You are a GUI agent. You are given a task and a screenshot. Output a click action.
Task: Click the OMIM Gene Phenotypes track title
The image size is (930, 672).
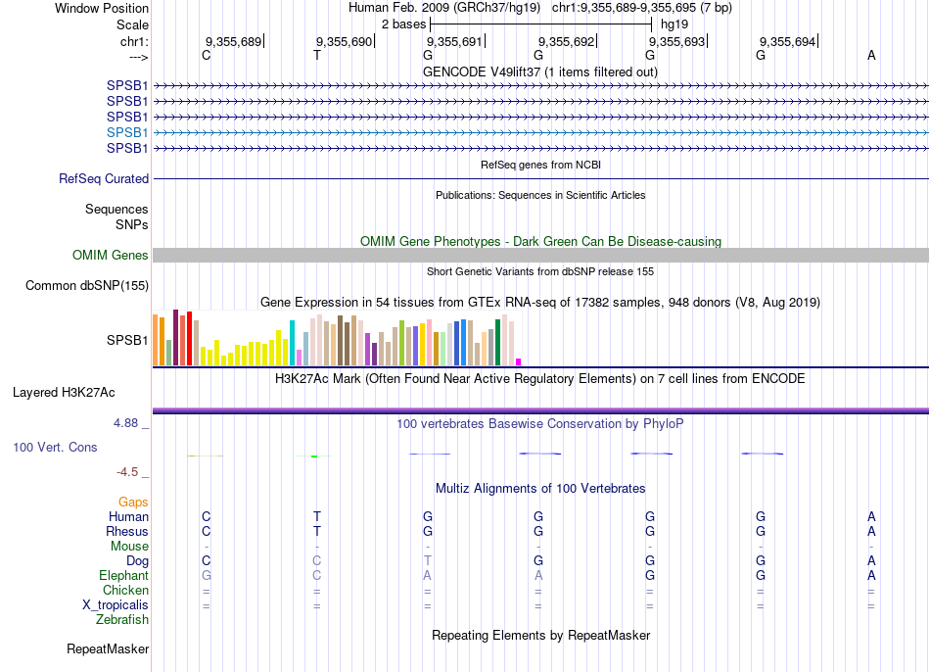(x=540, y=242)
